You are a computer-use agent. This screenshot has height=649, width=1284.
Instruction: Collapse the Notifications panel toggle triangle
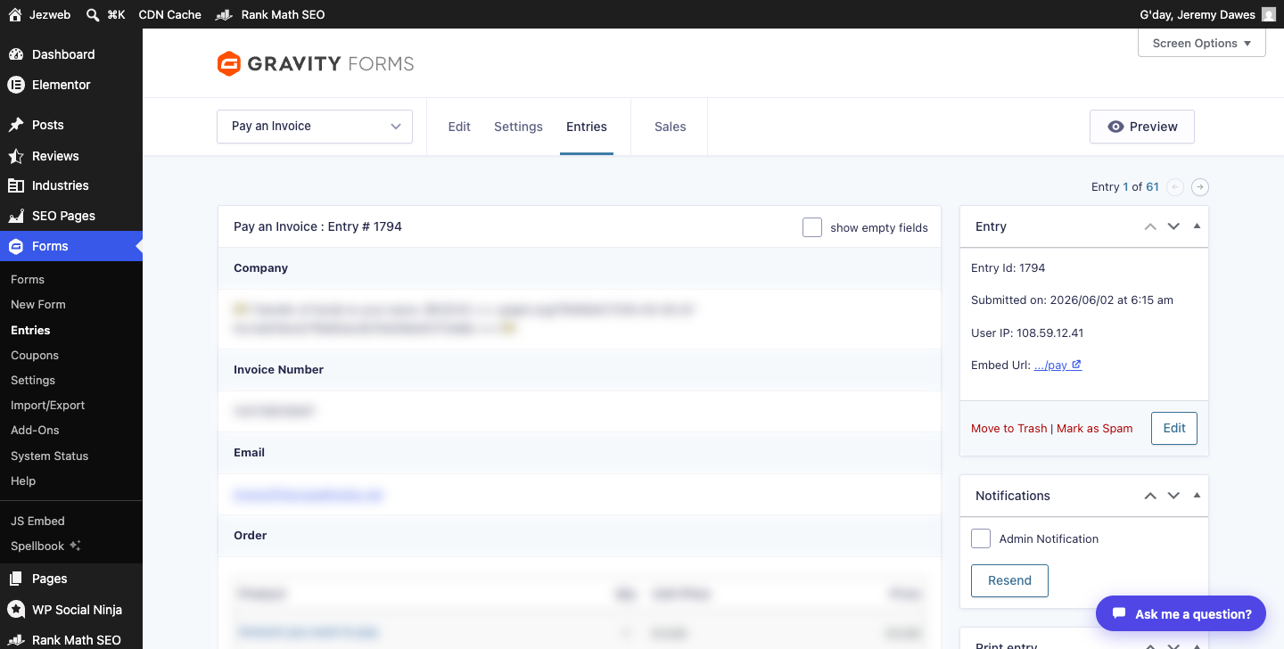click(1197, 496)
